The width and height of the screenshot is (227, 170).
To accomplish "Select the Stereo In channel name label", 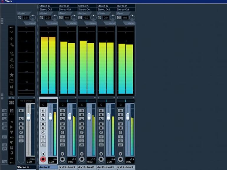I will coord(26,167).
